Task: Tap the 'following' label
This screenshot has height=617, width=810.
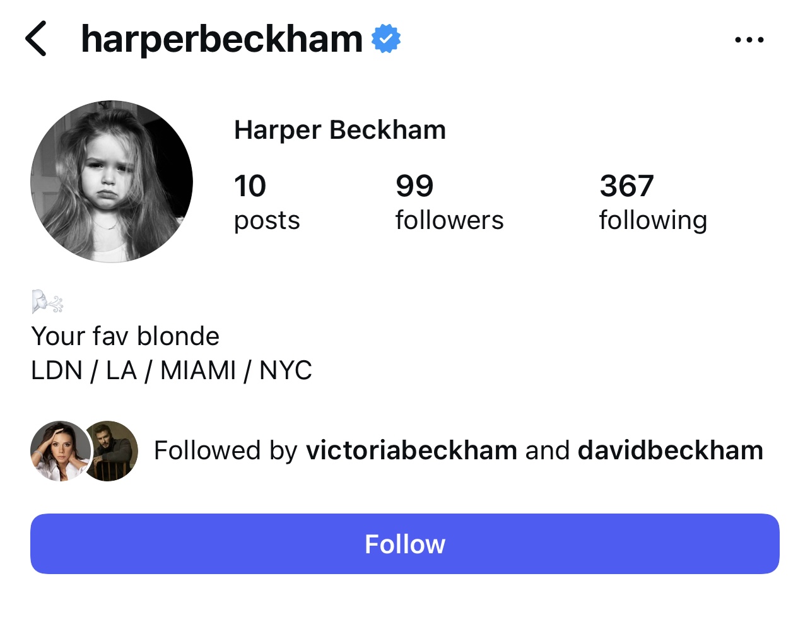Action: tap(653, 221)
